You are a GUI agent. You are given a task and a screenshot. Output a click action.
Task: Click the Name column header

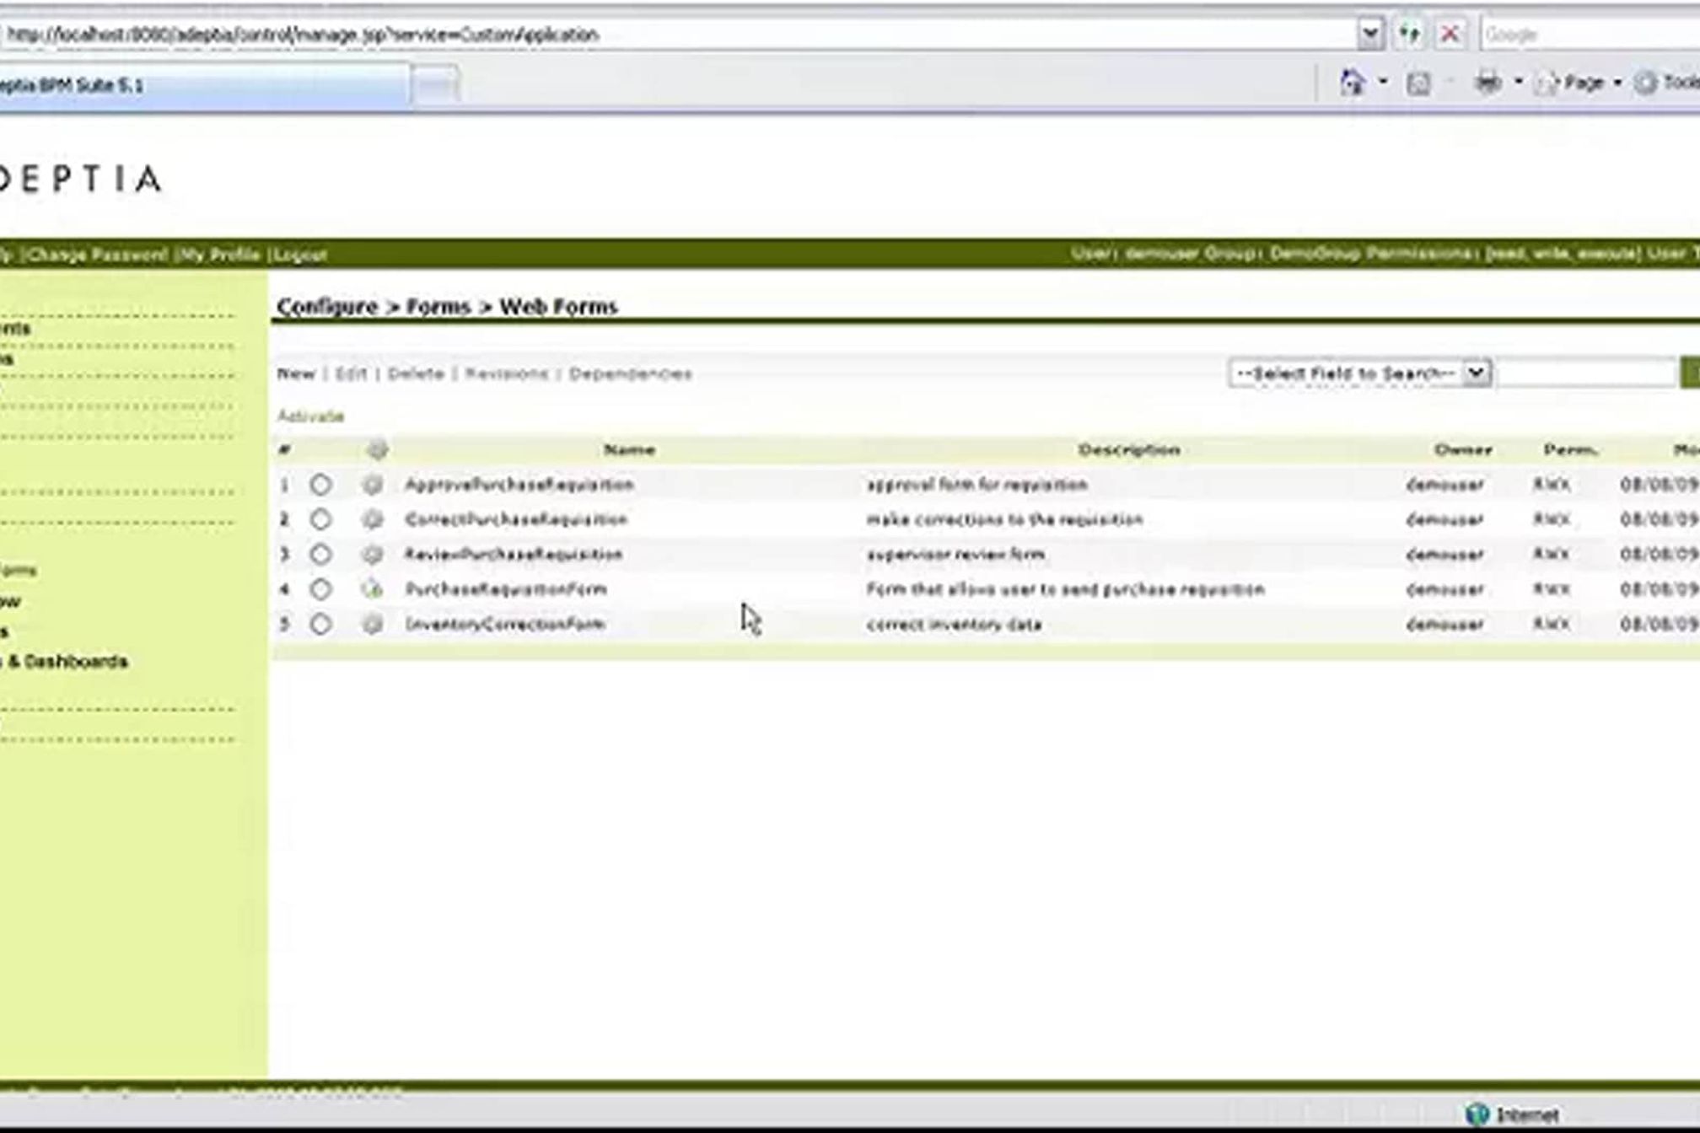(x=629, y=449)
